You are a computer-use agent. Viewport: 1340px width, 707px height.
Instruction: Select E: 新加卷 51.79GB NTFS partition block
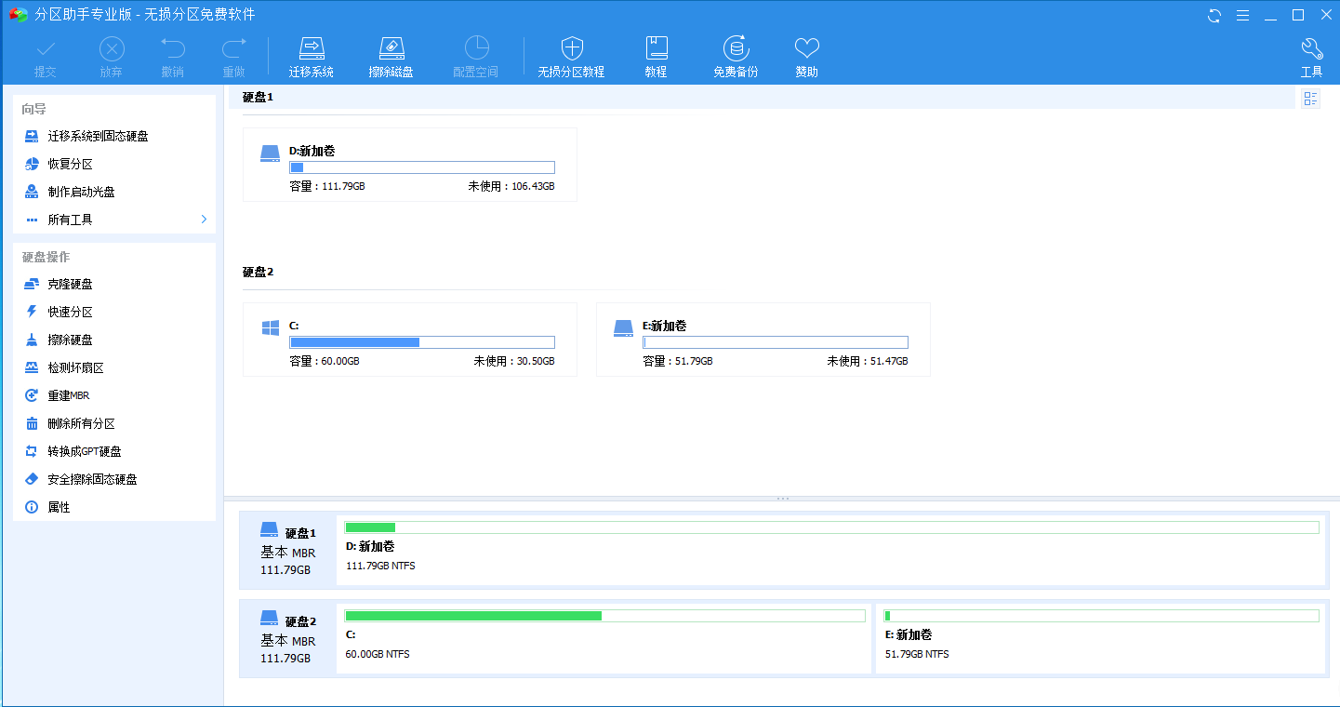pos(1101,638)
